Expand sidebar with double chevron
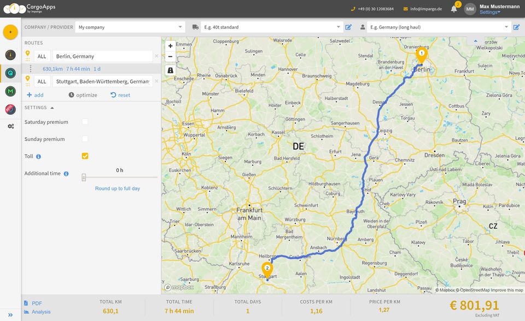This screenshot has width=525, height=321. (x=10, y=314)
